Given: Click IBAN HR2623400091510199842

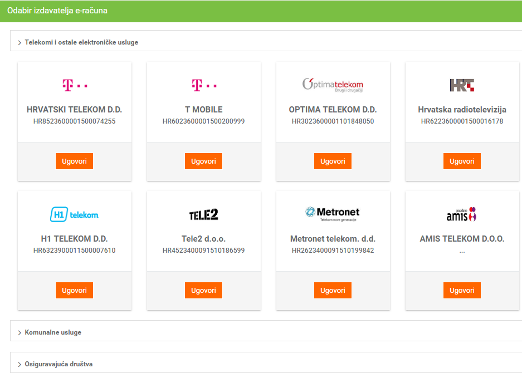Looking at the screenshot, I should tap(333, 250).
